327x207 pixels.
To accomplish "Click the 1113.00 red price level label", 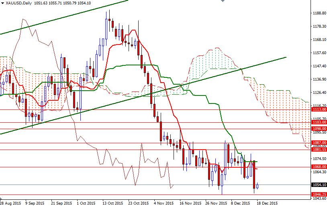I will [319, 109].
